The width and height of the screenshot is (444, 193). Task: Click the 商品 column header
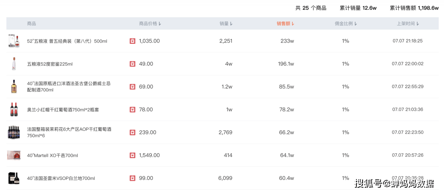coord(31,24)
